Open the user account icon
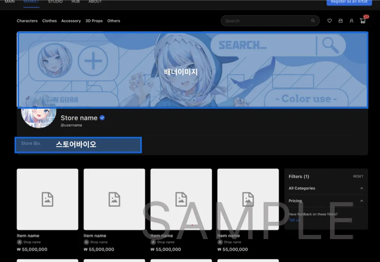This screenshot has height=262, width=380. 351,21
